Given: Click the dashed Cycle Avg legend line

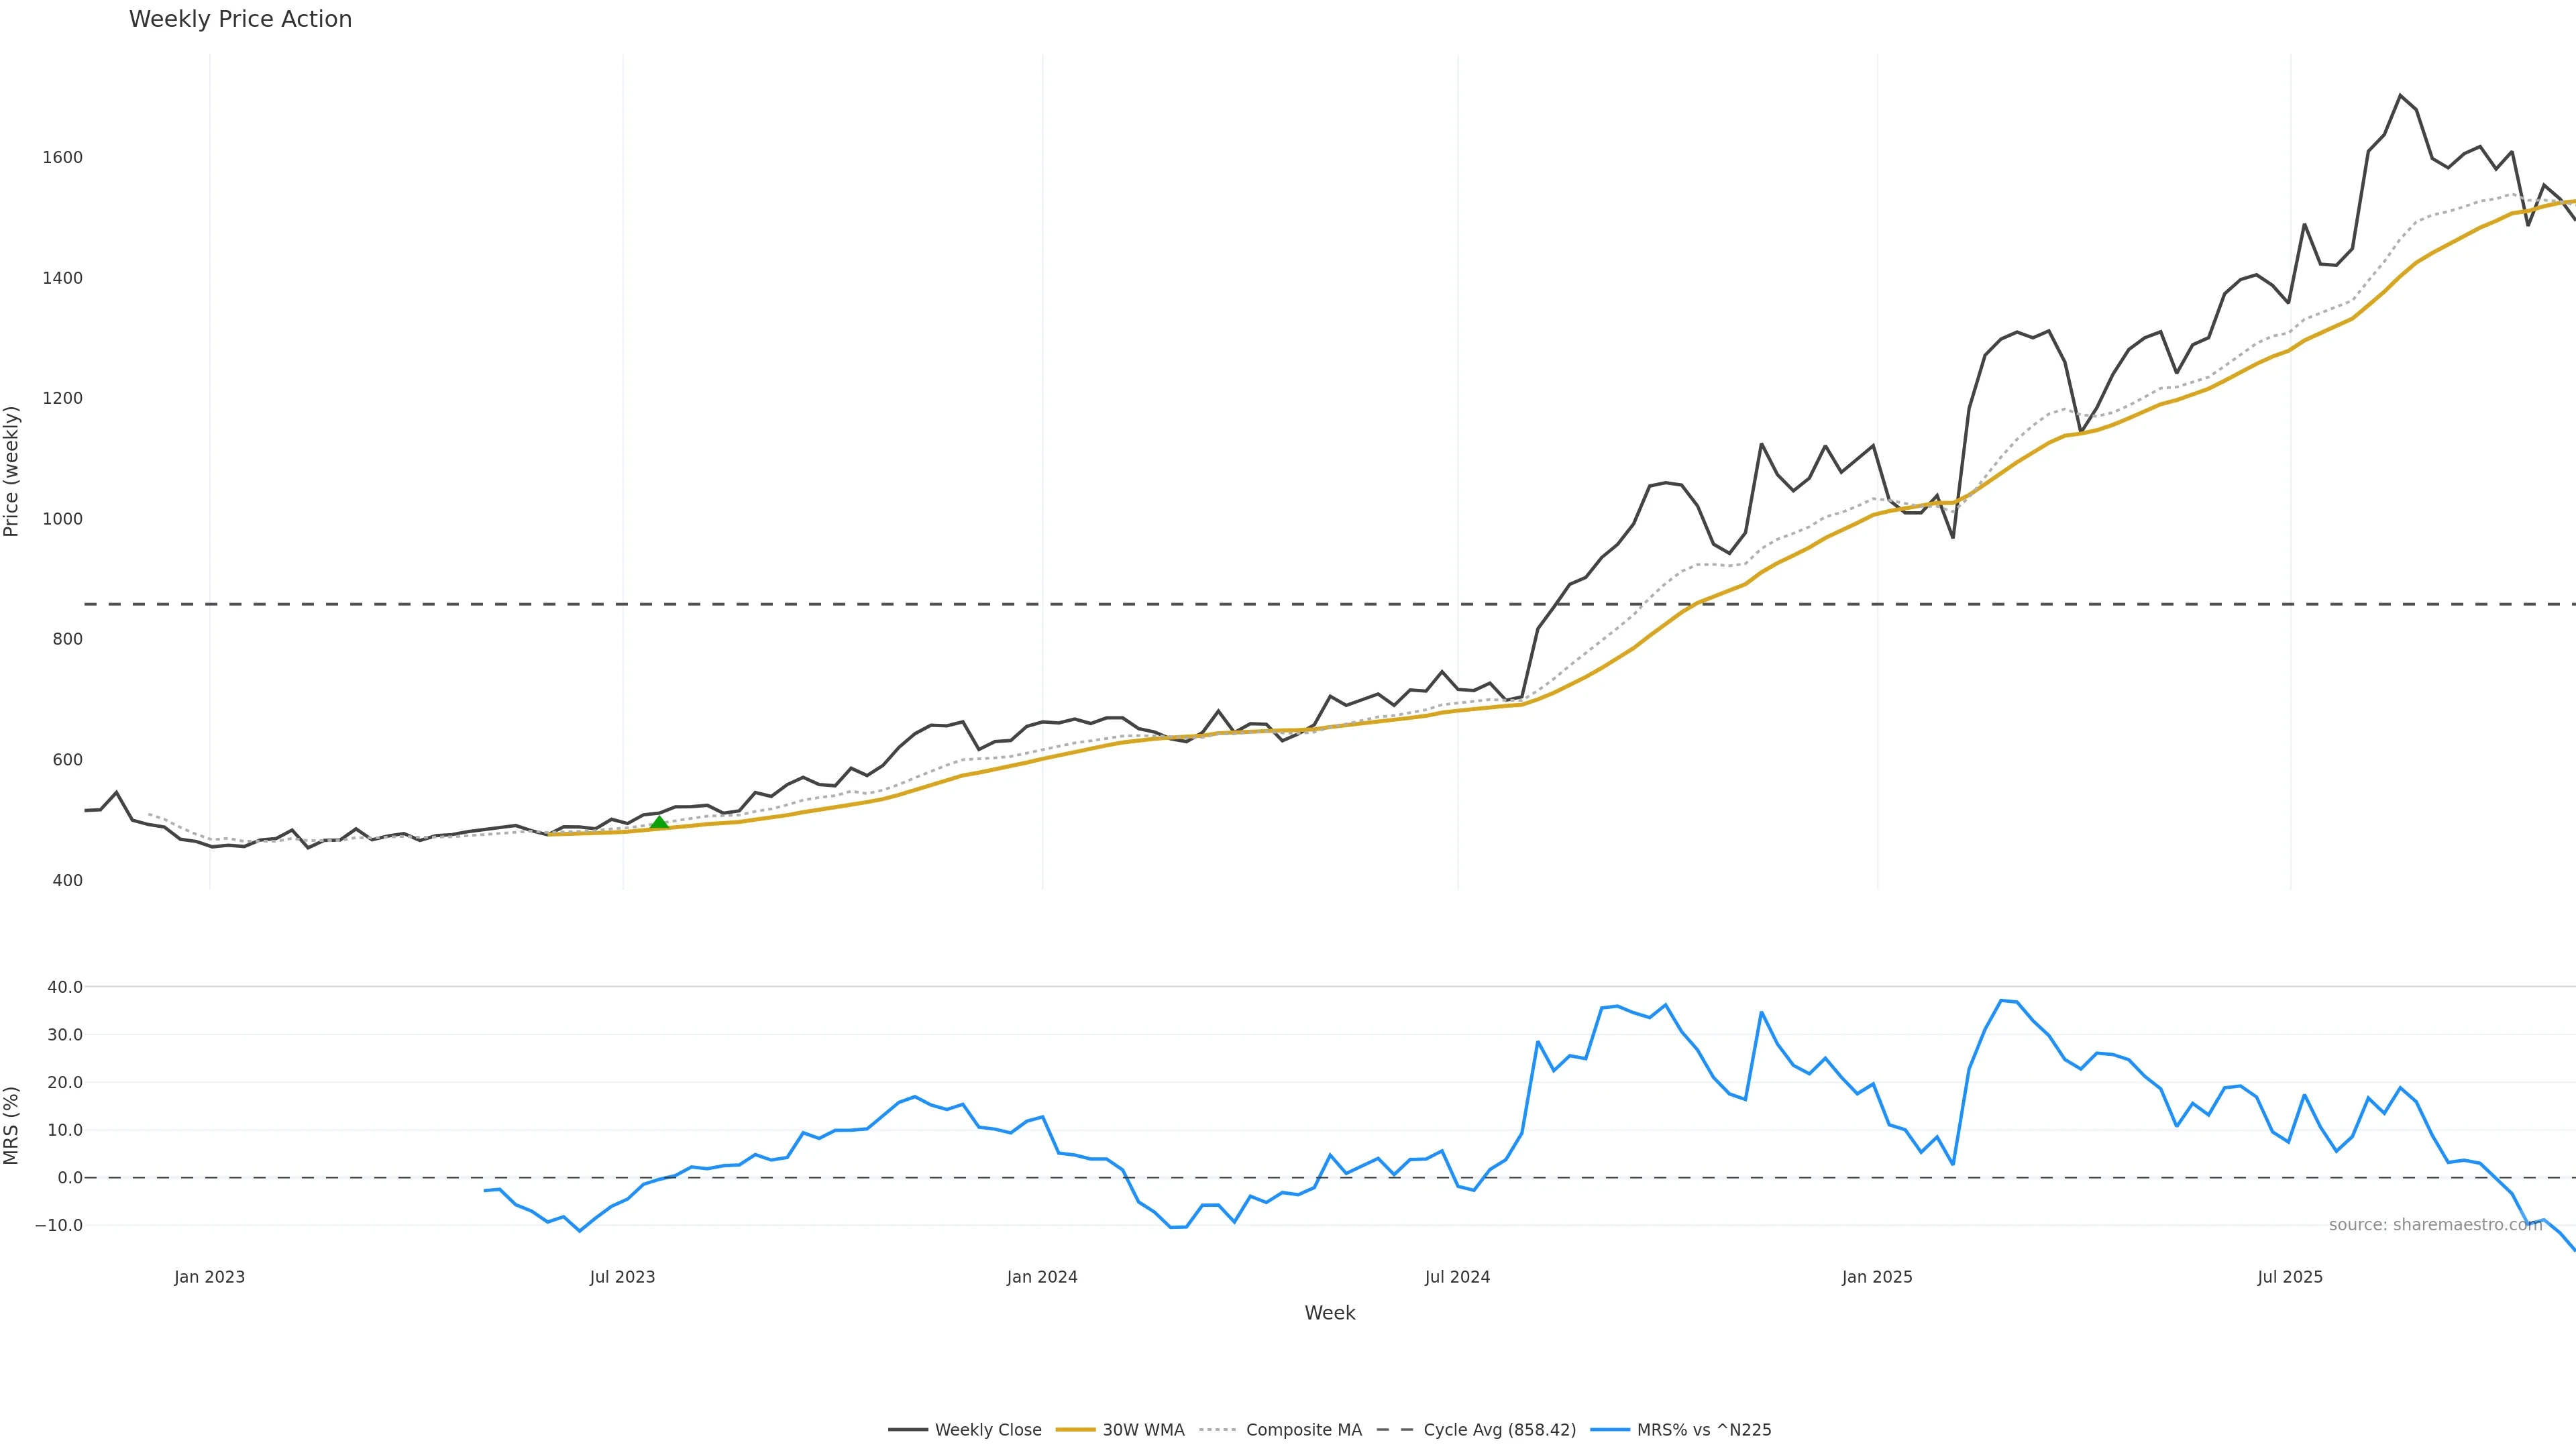Looking at the screenshot, I should coord(1395,1430).
